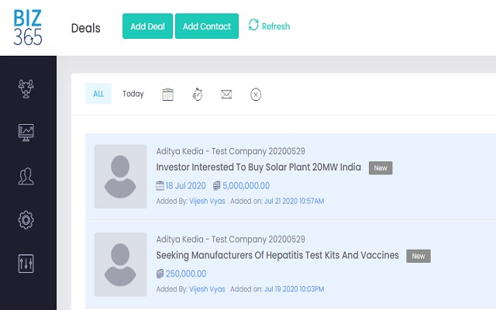Click the calendar filter icon
This screenshot has width=496, height=310.
pyautogui.click(x=167, y=95)
